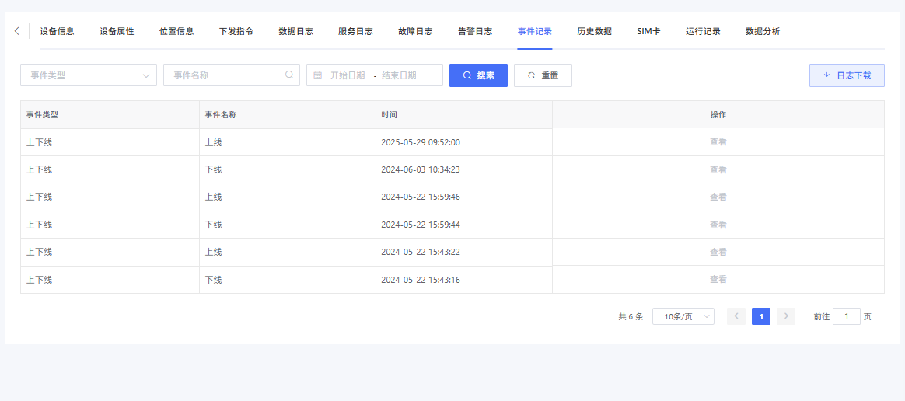Select the 数据分析 tab
The image size is (905, 401).
click(x=762, y=32)
